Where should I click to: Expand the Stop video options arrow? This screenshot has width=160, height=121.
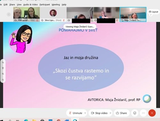click(x=110, y=113)
